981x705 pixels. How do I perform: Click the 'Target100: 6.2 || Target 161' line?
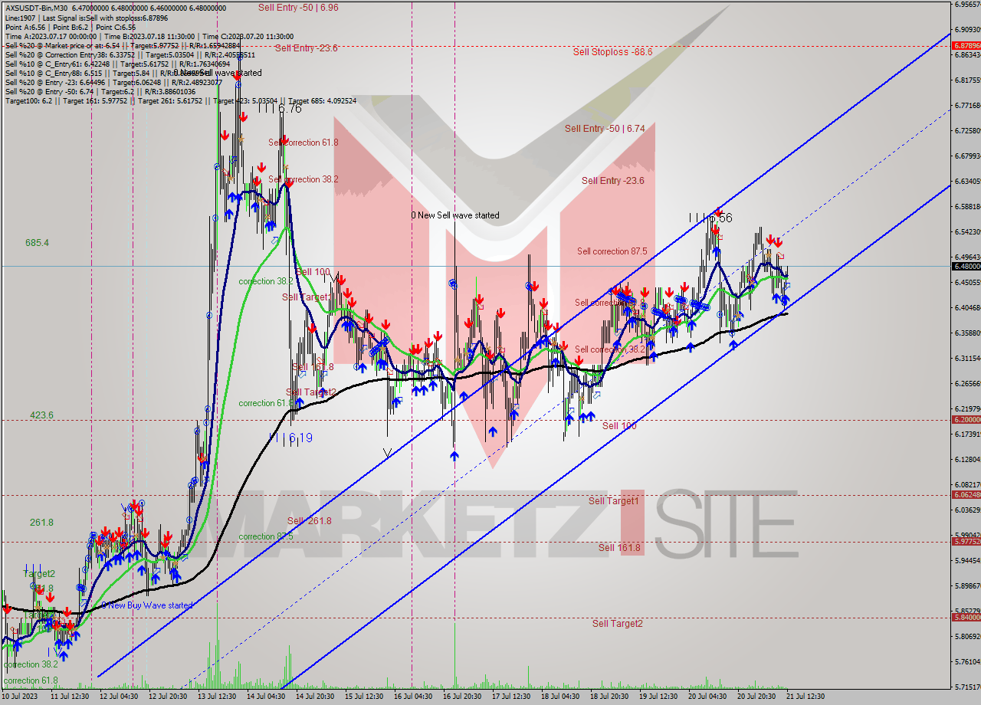pos(180,100)
